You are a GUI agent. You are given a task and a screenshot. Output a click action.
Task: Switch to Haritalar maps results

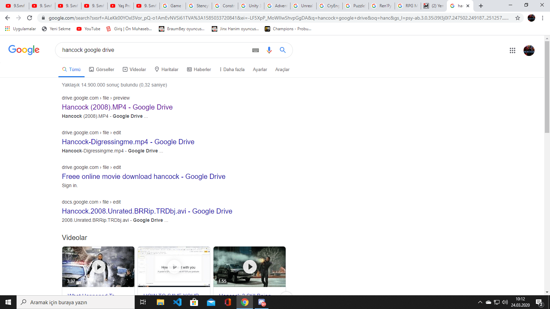click(167, 69)
